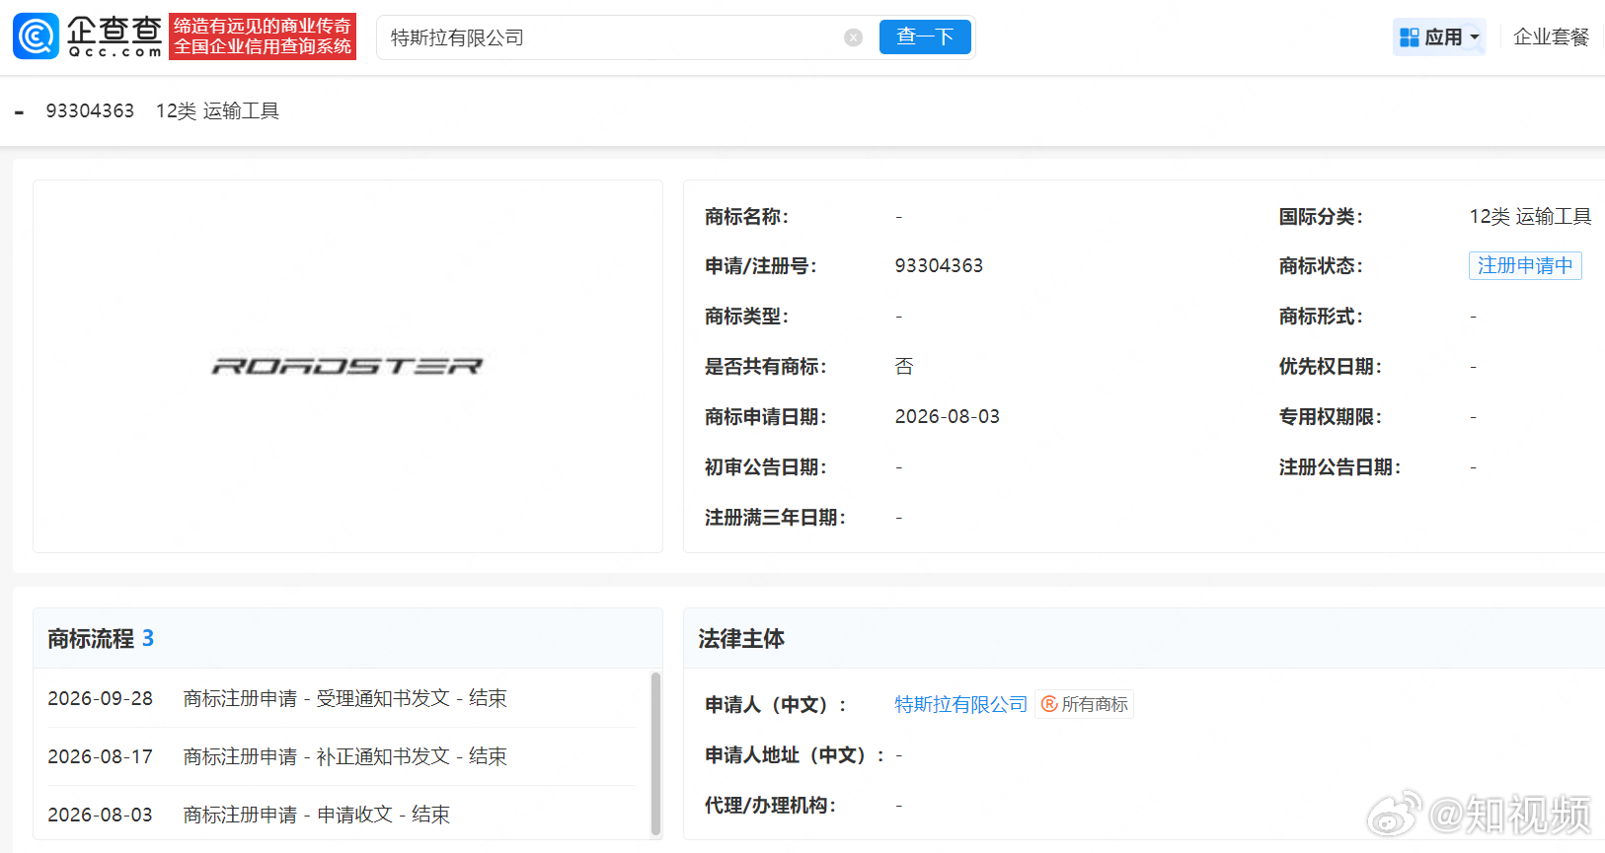Image resolution: width=1605 pixels, height=853 pixels.
Task: Click the 注册申请中 status tag
Action: click(1525, 265)
